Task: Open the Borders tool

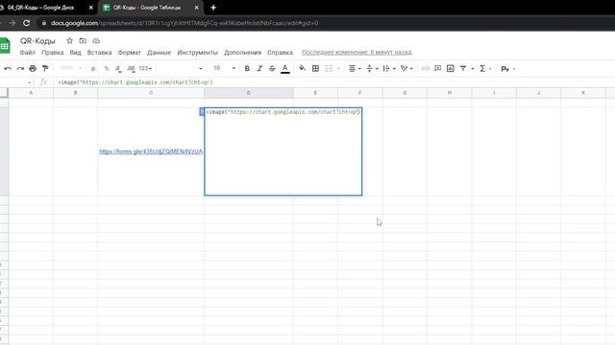Action: click(315, 68)
